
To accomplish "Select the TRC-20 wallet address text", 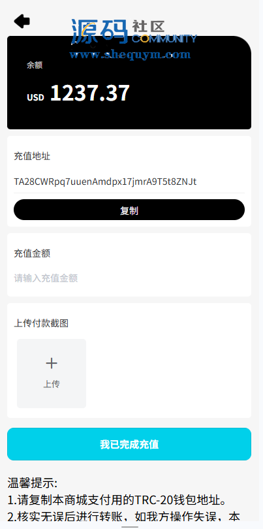I will click(x=105, y=182).
